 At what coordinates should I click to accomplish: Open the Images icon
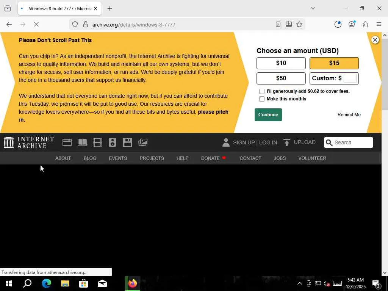[143, 142]
